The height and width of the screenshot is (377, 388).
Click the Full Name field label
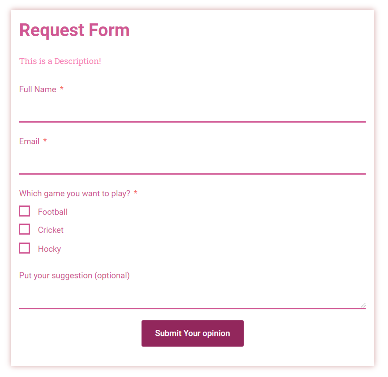pyautogui.click(x=37, y=90)
